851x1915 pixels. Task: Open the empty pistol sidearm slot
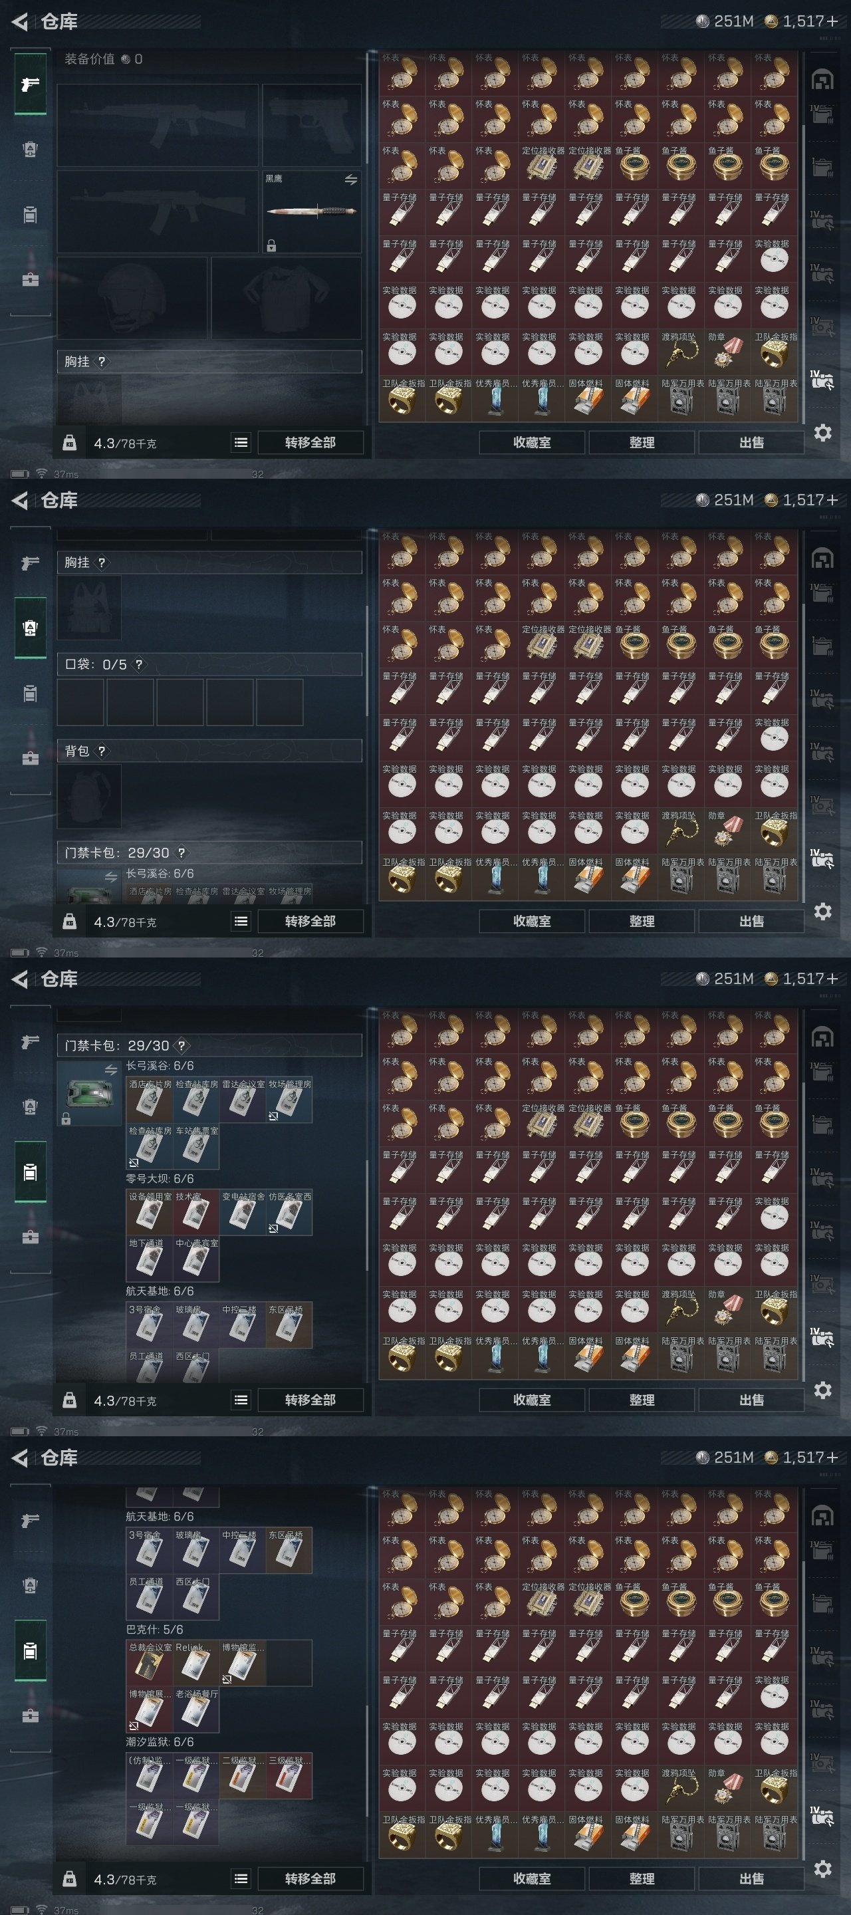[312, 125]
